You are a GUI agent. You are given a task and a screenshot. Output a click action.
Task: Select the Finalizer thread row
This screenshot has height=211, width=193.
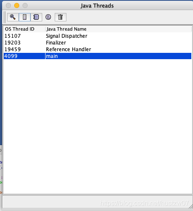(97, 43)
